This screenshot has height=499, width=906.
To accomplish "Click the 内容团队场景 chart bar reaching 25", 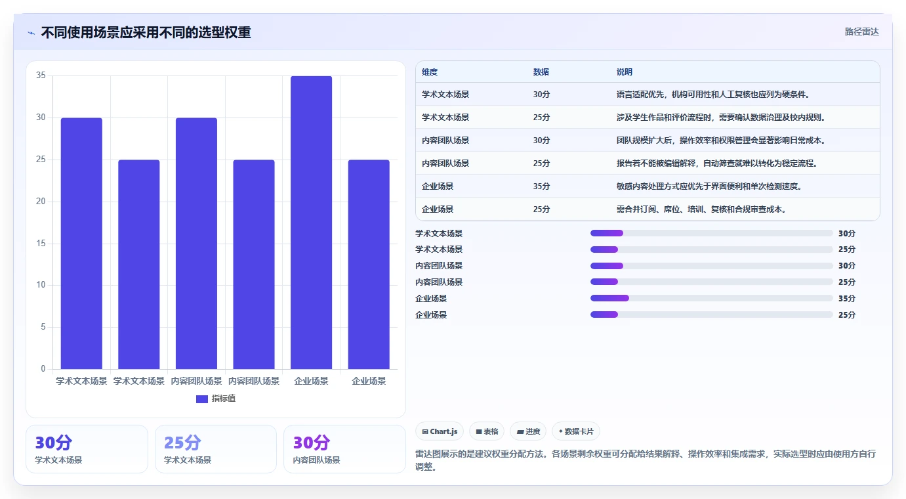I will [x=254, y=264].
